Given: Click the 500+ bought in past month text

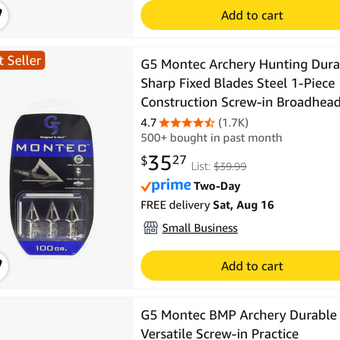Looking at the screenshot, I should tap(211, 138).
